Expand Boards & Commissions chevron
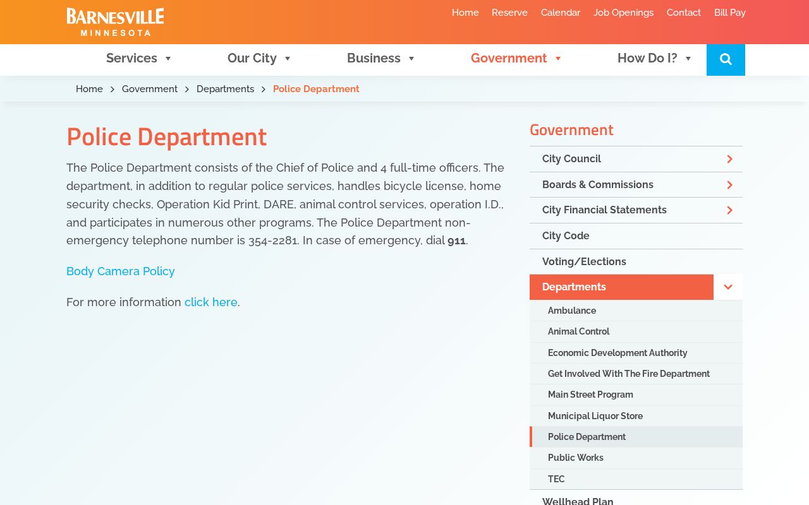The image size is (809, 505). coord(729,185)
